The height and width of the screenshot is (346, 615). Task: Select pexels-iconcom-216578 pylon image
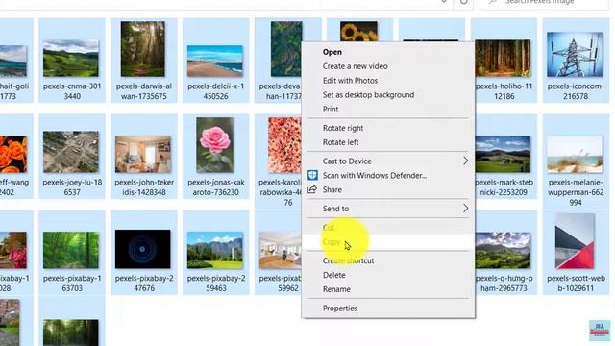pyautogui.click(x=575, y=55)
